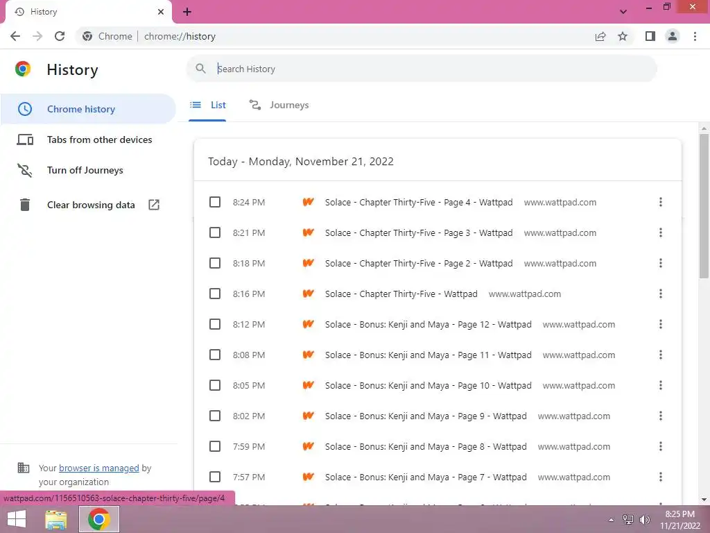This screenshot has width=710, height=533.
Task: Tick the 8:16 PM Chapter Thirty-Five checkbox
Action: (x=215, y=294)
